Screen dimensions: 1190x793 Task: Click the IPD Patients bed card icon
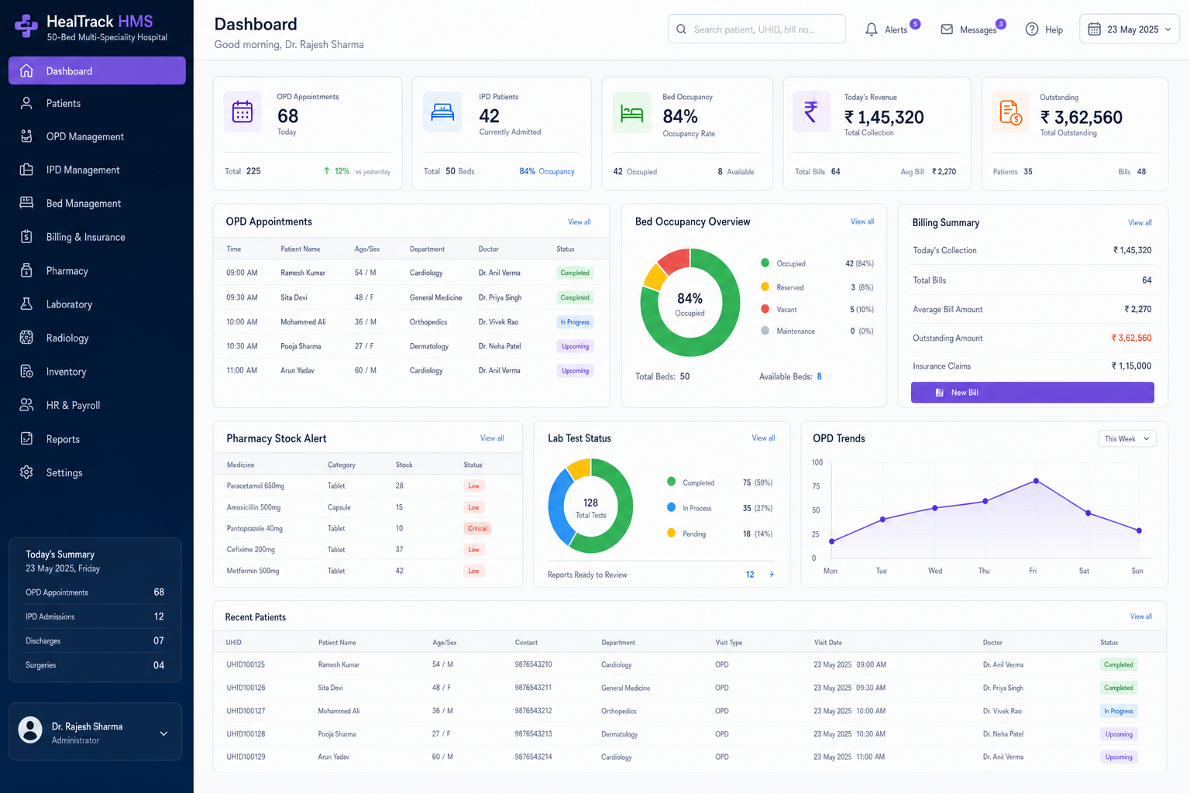(x=442, y=112)
